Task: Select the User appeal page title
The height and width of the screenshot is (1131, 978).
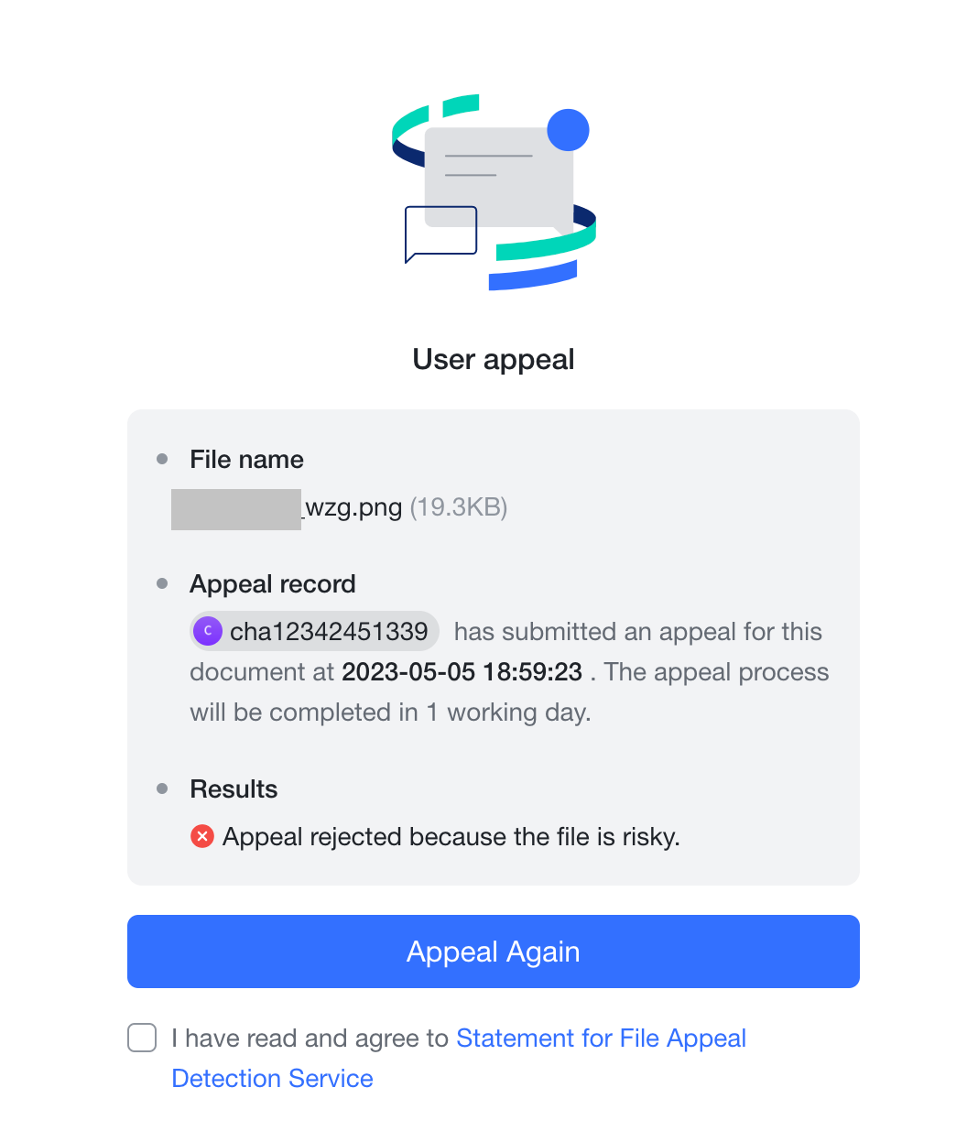Action: pyautogui.click(x=493, y=359)
